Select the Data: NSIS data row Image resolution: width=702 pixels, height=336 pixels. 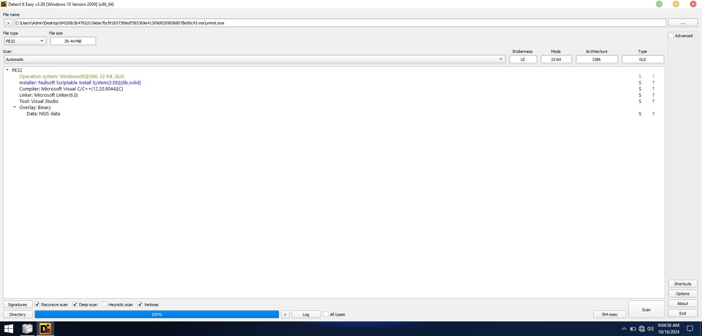(43, 114)
